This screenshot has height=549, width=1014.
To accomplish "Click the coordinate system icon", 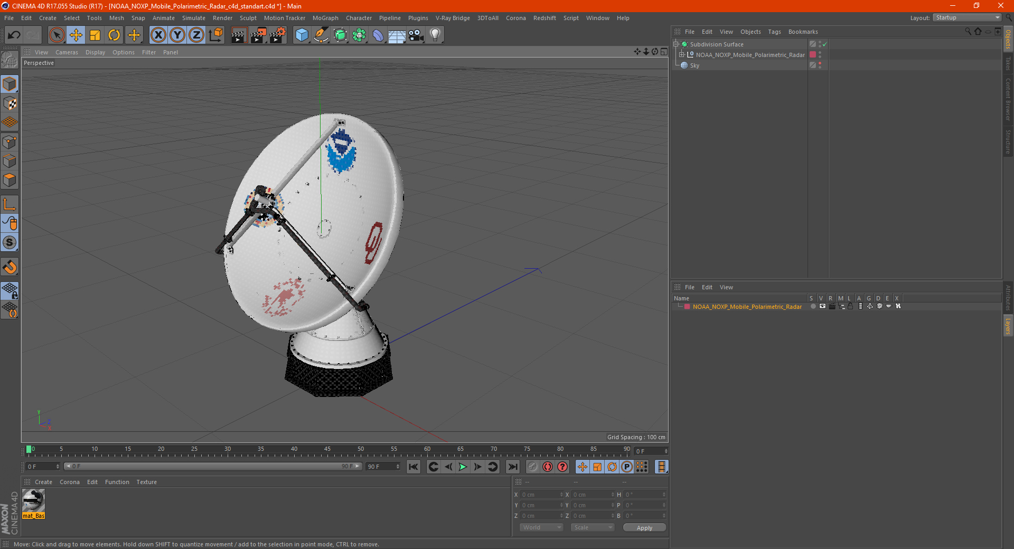I will coord(216,35).
